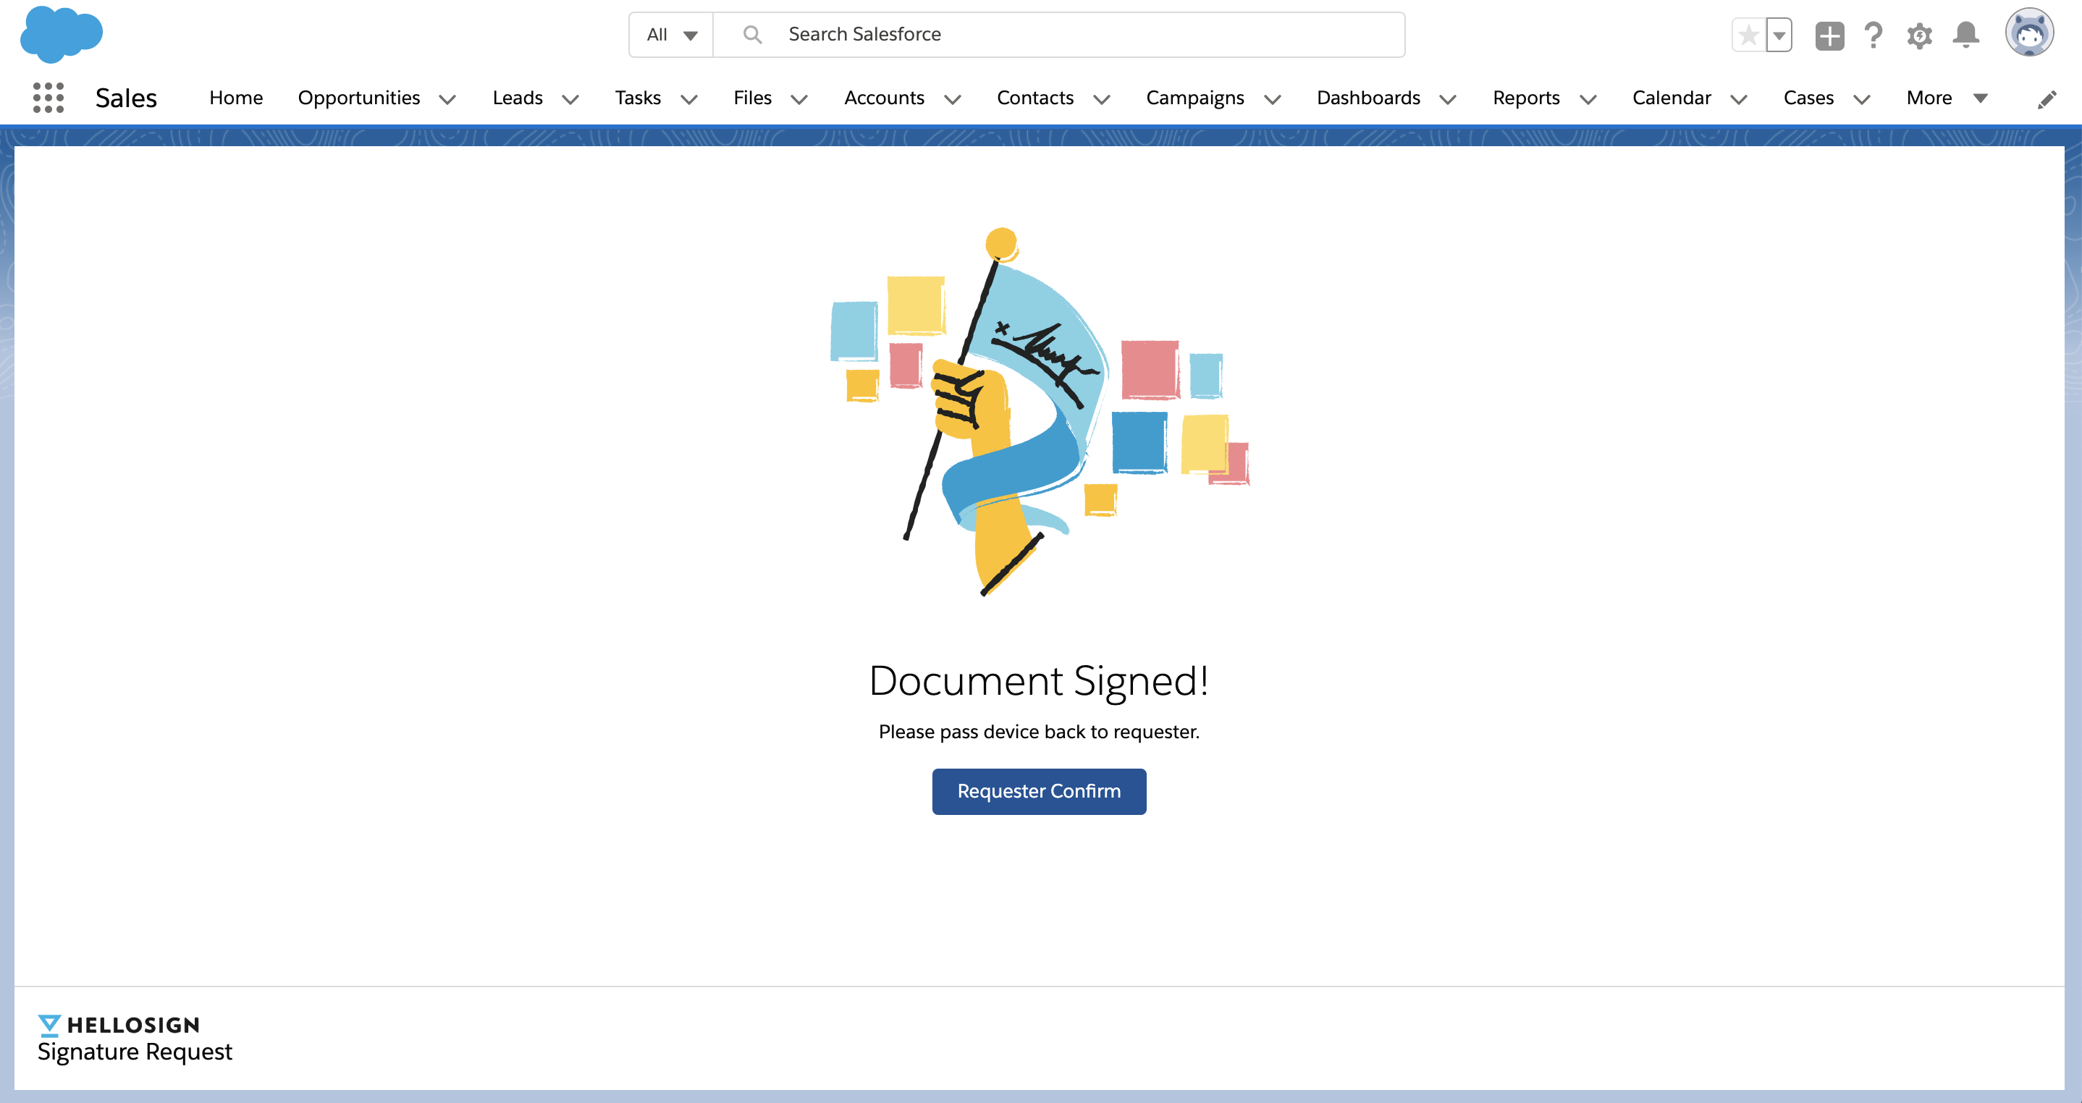Switch to the Contacts tab
Image resolution: width=2082 pixels, height=1103 pixels.
click(1034, 98)
